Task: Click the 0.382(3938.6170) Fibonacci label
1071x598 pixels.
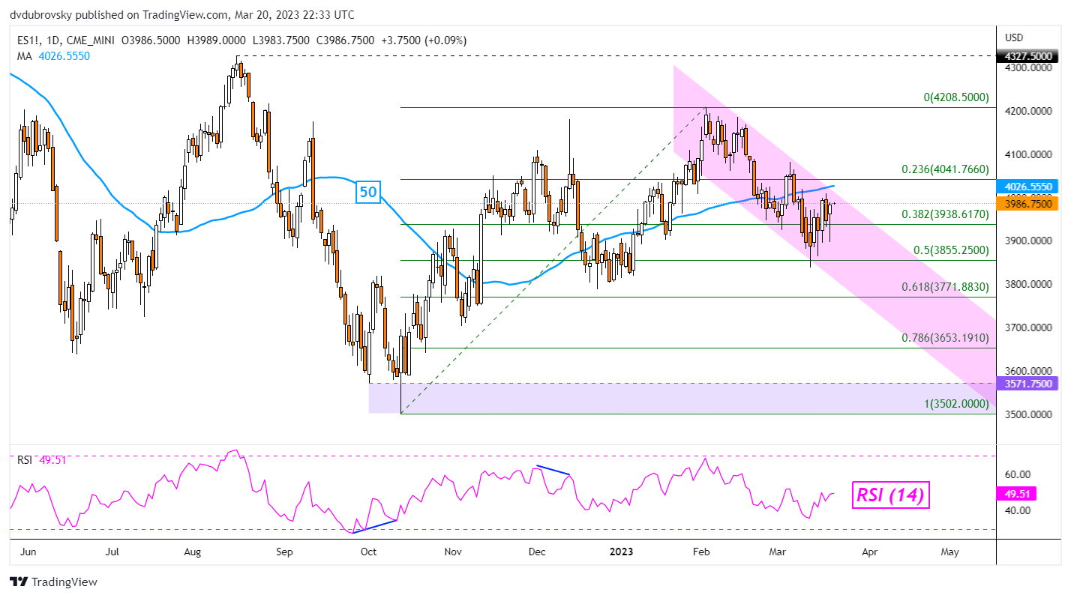Action: click(945, 214)
